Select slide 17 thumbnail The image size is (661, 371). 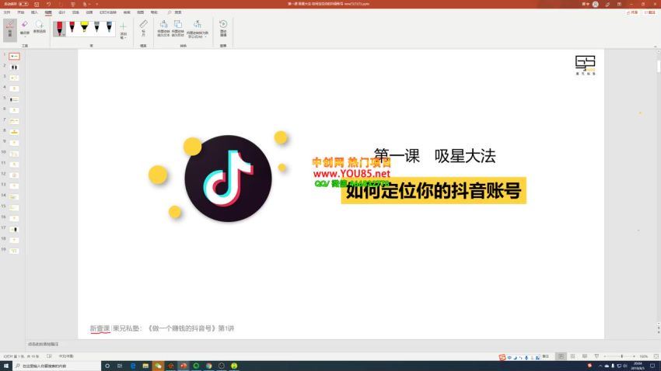14,229
